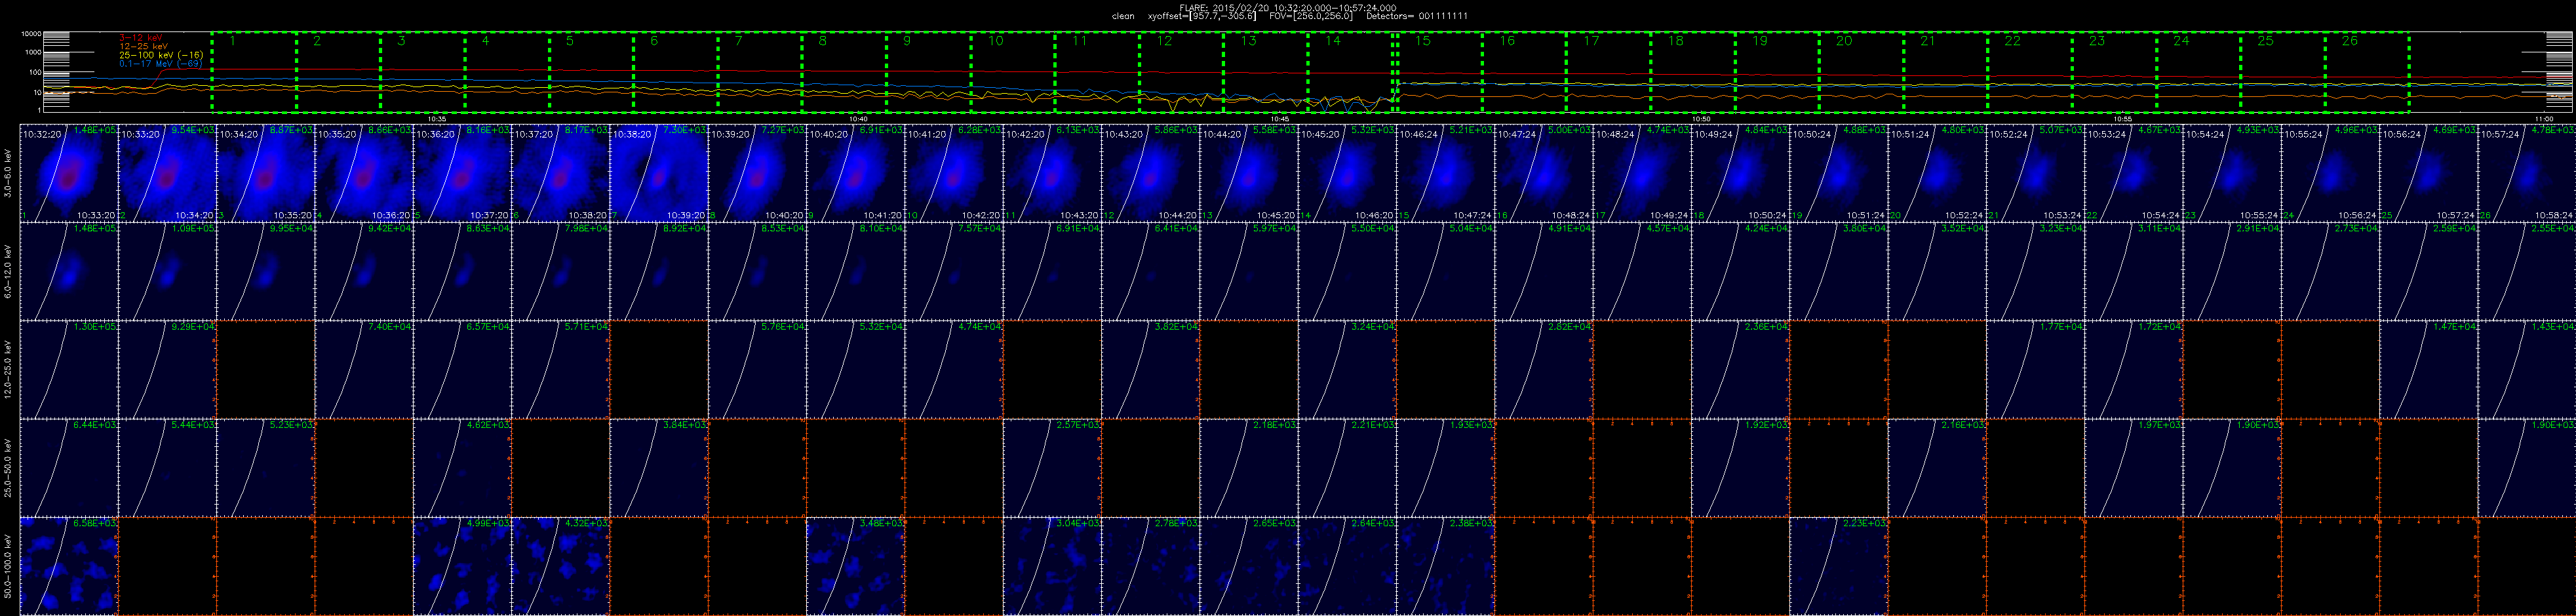
Task: Select the Detectors= 001111111 text
Action: [1417, 16]
